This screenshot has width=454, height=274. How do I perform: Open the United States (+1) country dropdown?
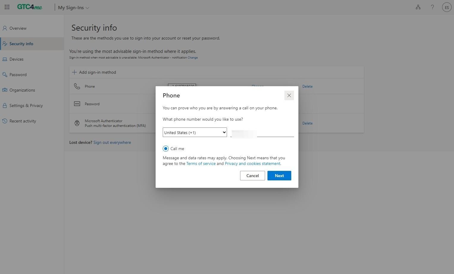coord(195,133)
